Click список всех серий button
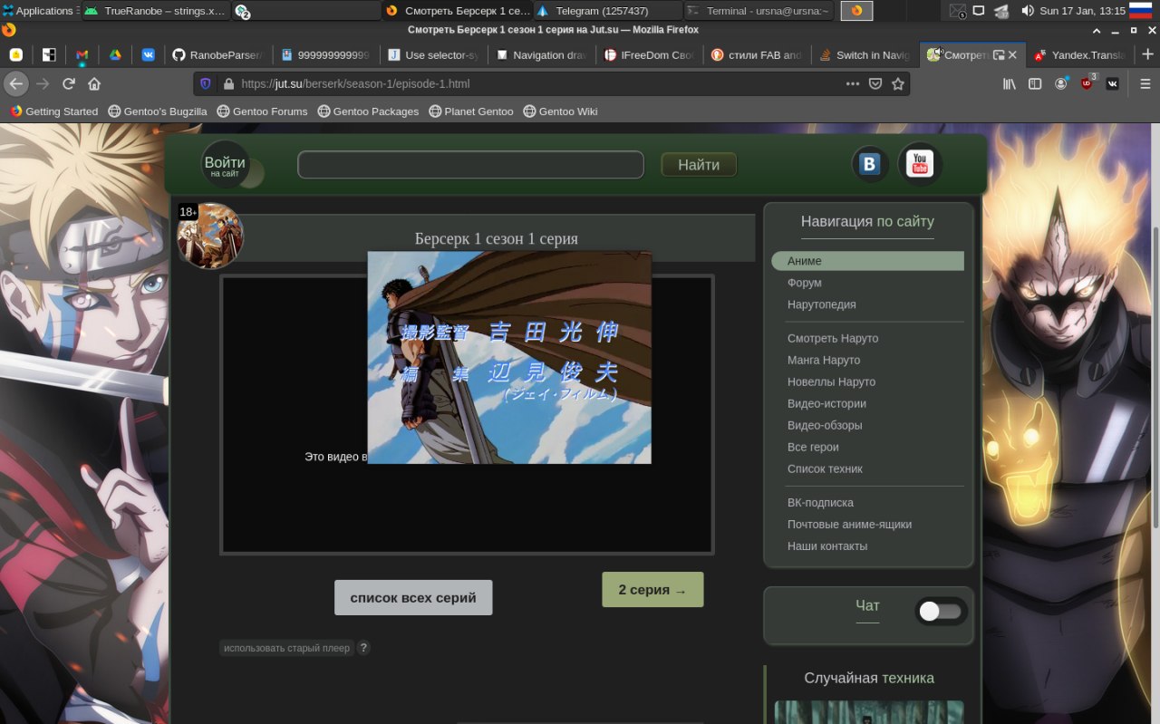Screen dimensions: 1160x724 pos(413,598)
